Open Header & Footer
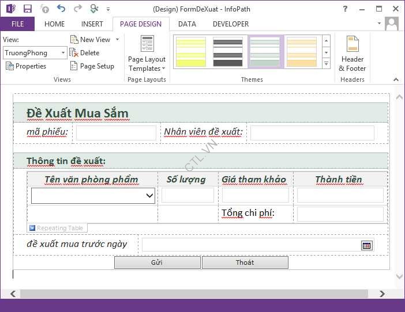The width and height of the screenshot is (405, 312). click(x=352, y=54)
